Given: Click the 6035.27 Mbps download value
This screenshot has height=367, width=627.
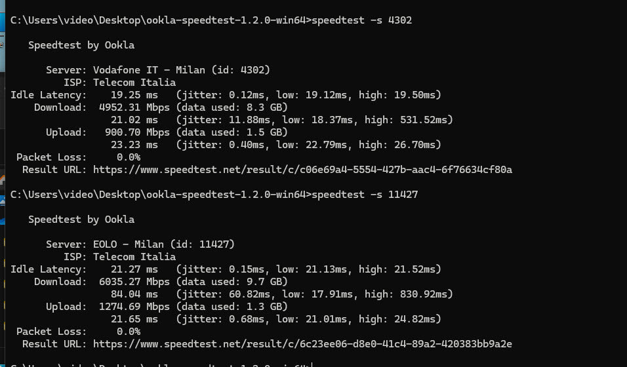Looking at the screenshot, I should point(134,282).
